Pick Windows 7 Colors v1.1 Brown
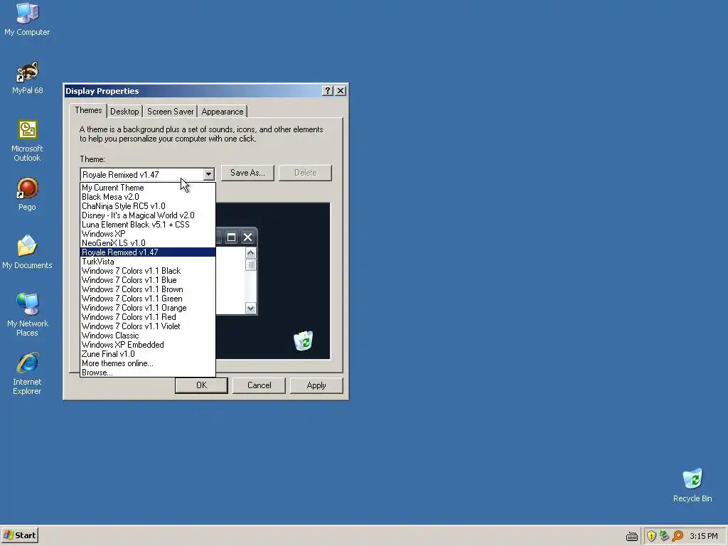This screenshot has height=546, width=728. pyautogui.click(x=148, y=289)
